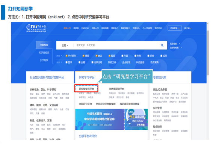Check the 法律法规 checkbox

coord(92,62)
